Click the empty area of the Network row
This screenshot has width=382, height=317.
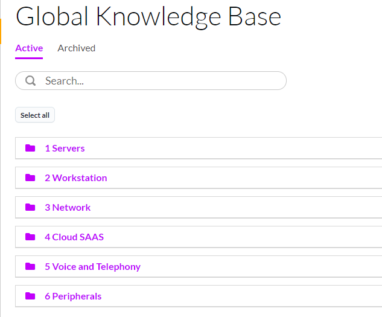(x=237, y=208)
